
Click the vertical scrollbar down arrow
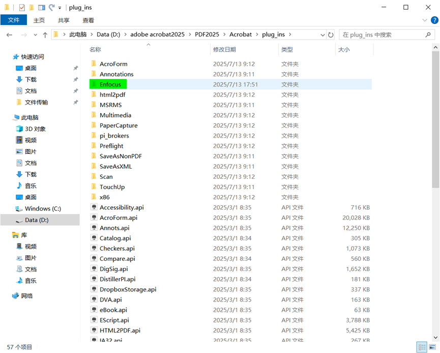[435, 338]
